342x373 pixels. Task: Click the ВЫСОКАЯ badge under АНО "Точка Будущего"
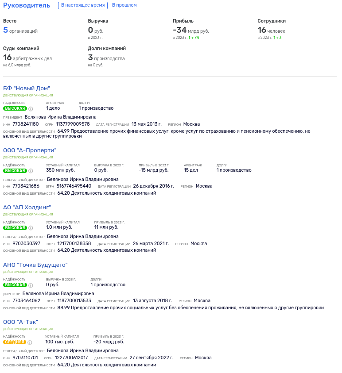click(15, 285)
